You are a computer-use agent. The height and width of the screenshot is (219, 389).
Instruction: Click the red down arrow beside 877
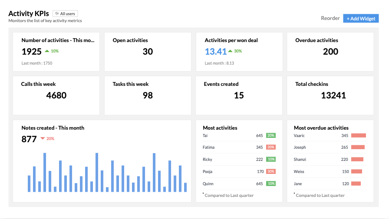point(43,139)
